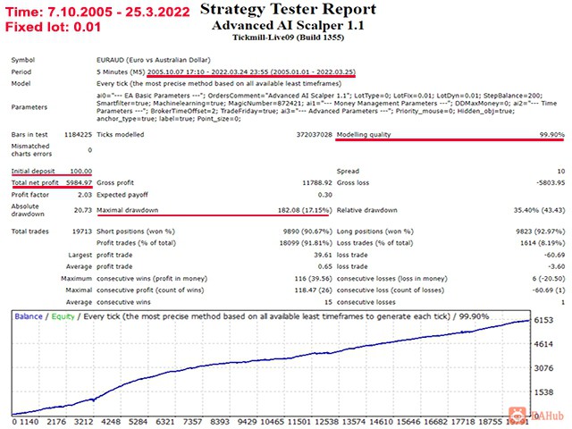Click the maximal consecutive profit value '118.47 (26)'
This screenshot has height=429, width=572.
[314, 290]
